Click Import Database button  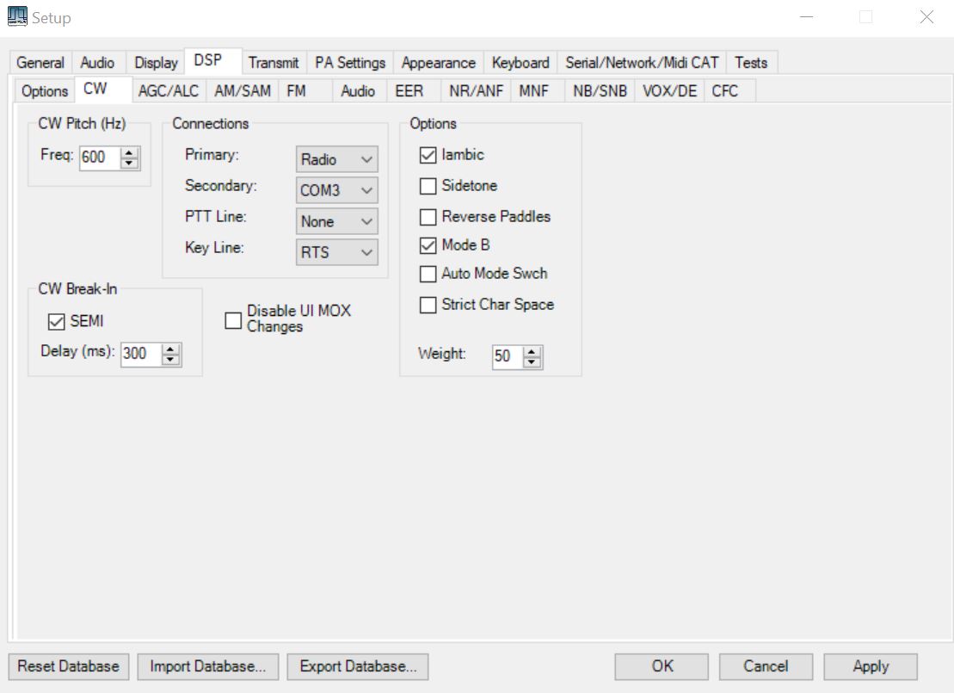(208, 667)
